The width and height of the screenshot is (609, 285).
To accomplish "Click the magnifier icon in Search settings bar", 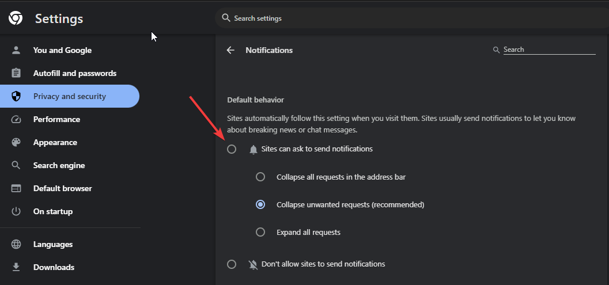I will click(226, 18).
